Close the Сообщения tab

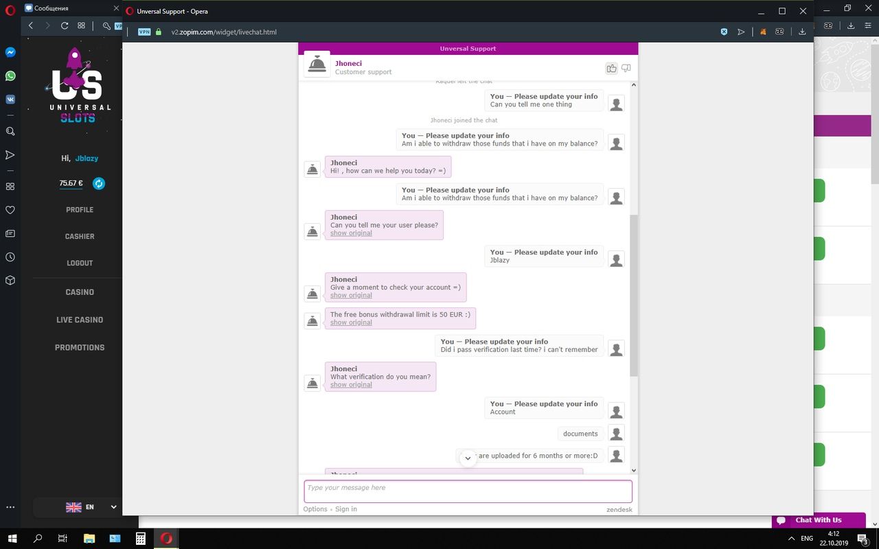[x=116, y=8]
